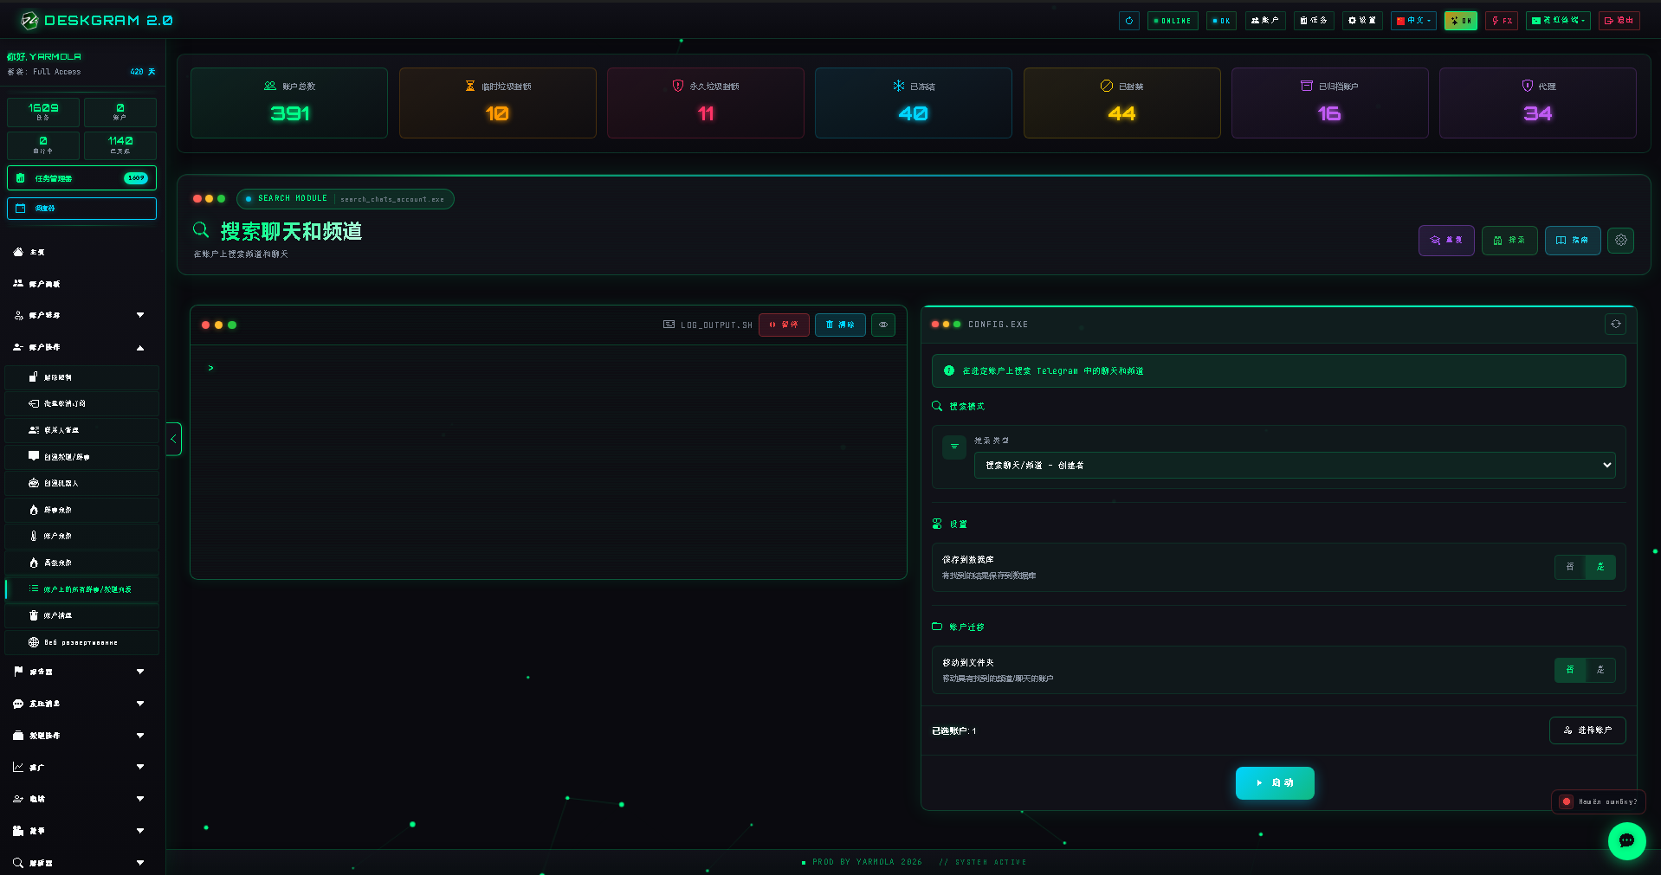
Task: Open the robot creation sidebar item
Action: 82,483
